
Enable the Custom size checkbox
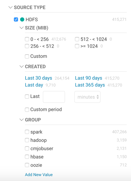point(27,56)
